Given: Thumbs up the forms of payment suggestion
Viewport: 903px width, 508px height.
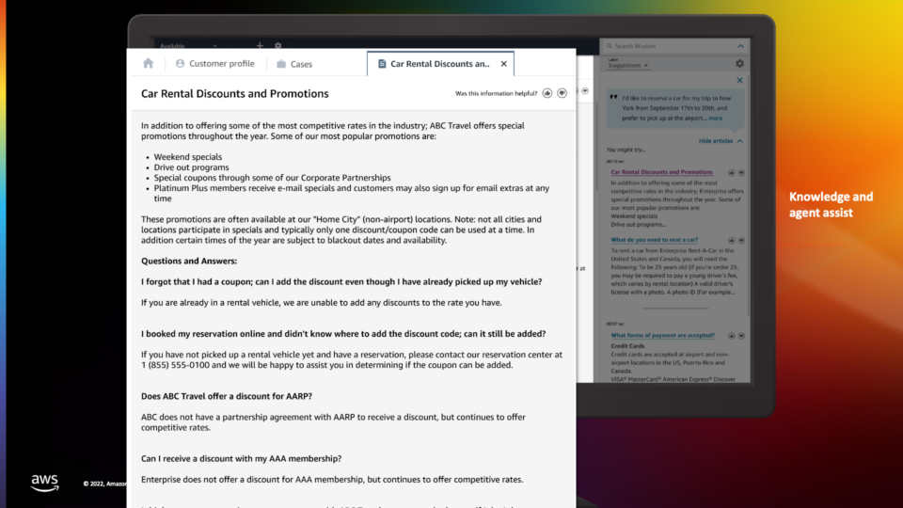Looking at the screenshot, I should click(x=732, y=336).
